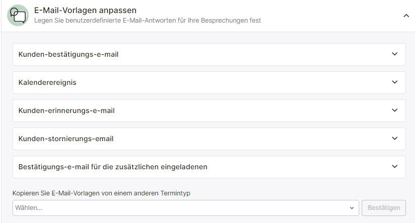The height and width of the screenshot is (223, 415).
Task: Open Kunden-erinnerungs-e-mail via its down chevron
Action: click(x=394, y=110)
